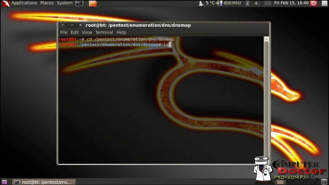Click the CPU frequency 800 MHz monitor
The width and height of the screenshot is (329, 185).
pos(229,3)
